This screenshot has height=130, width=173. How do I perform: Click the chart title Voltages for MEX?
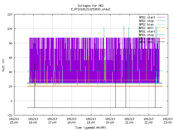[91, 6]
